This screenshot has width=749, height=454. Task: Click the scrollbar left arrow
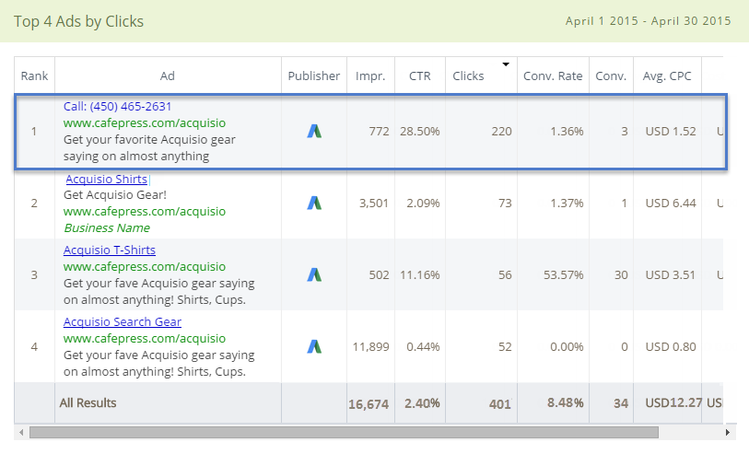point(21,433)
